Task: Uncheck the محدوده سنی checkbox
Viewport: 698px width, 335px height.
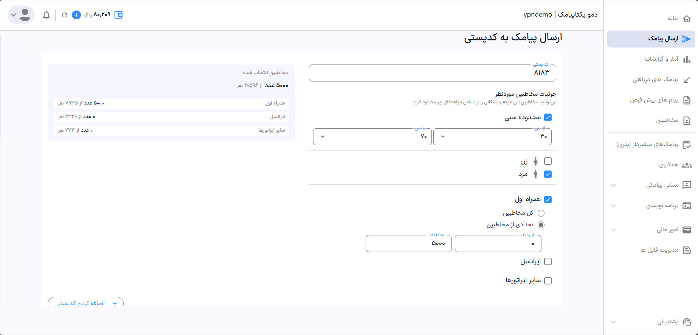Action: coord(548,117)
